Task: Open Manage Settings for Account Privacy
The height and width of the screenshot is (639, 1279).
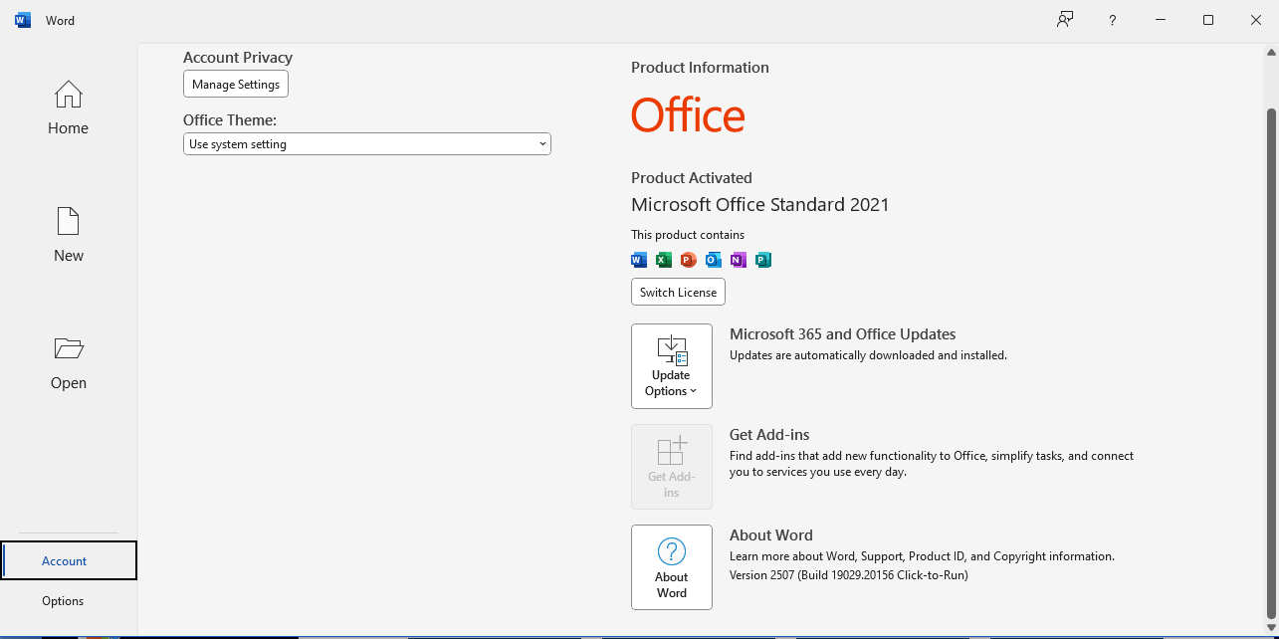Action: coord(236,84)
